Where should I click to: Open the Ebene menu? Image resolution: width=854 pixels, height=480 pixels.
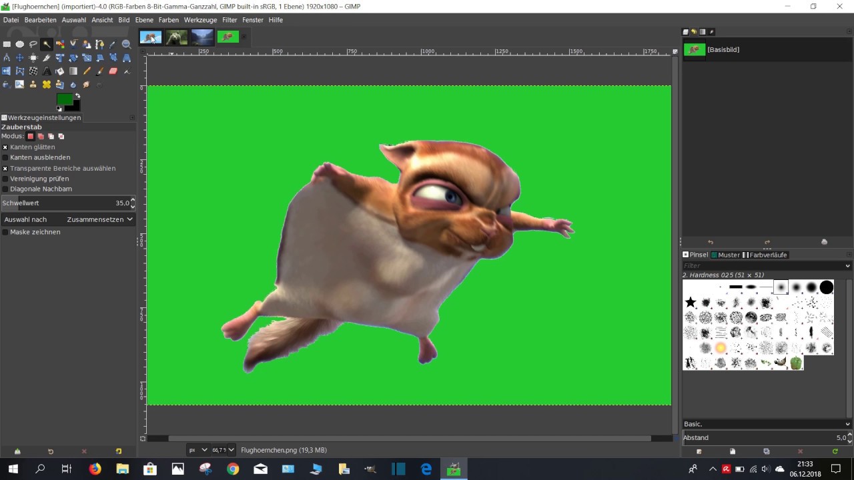click(x=144, y=20)
